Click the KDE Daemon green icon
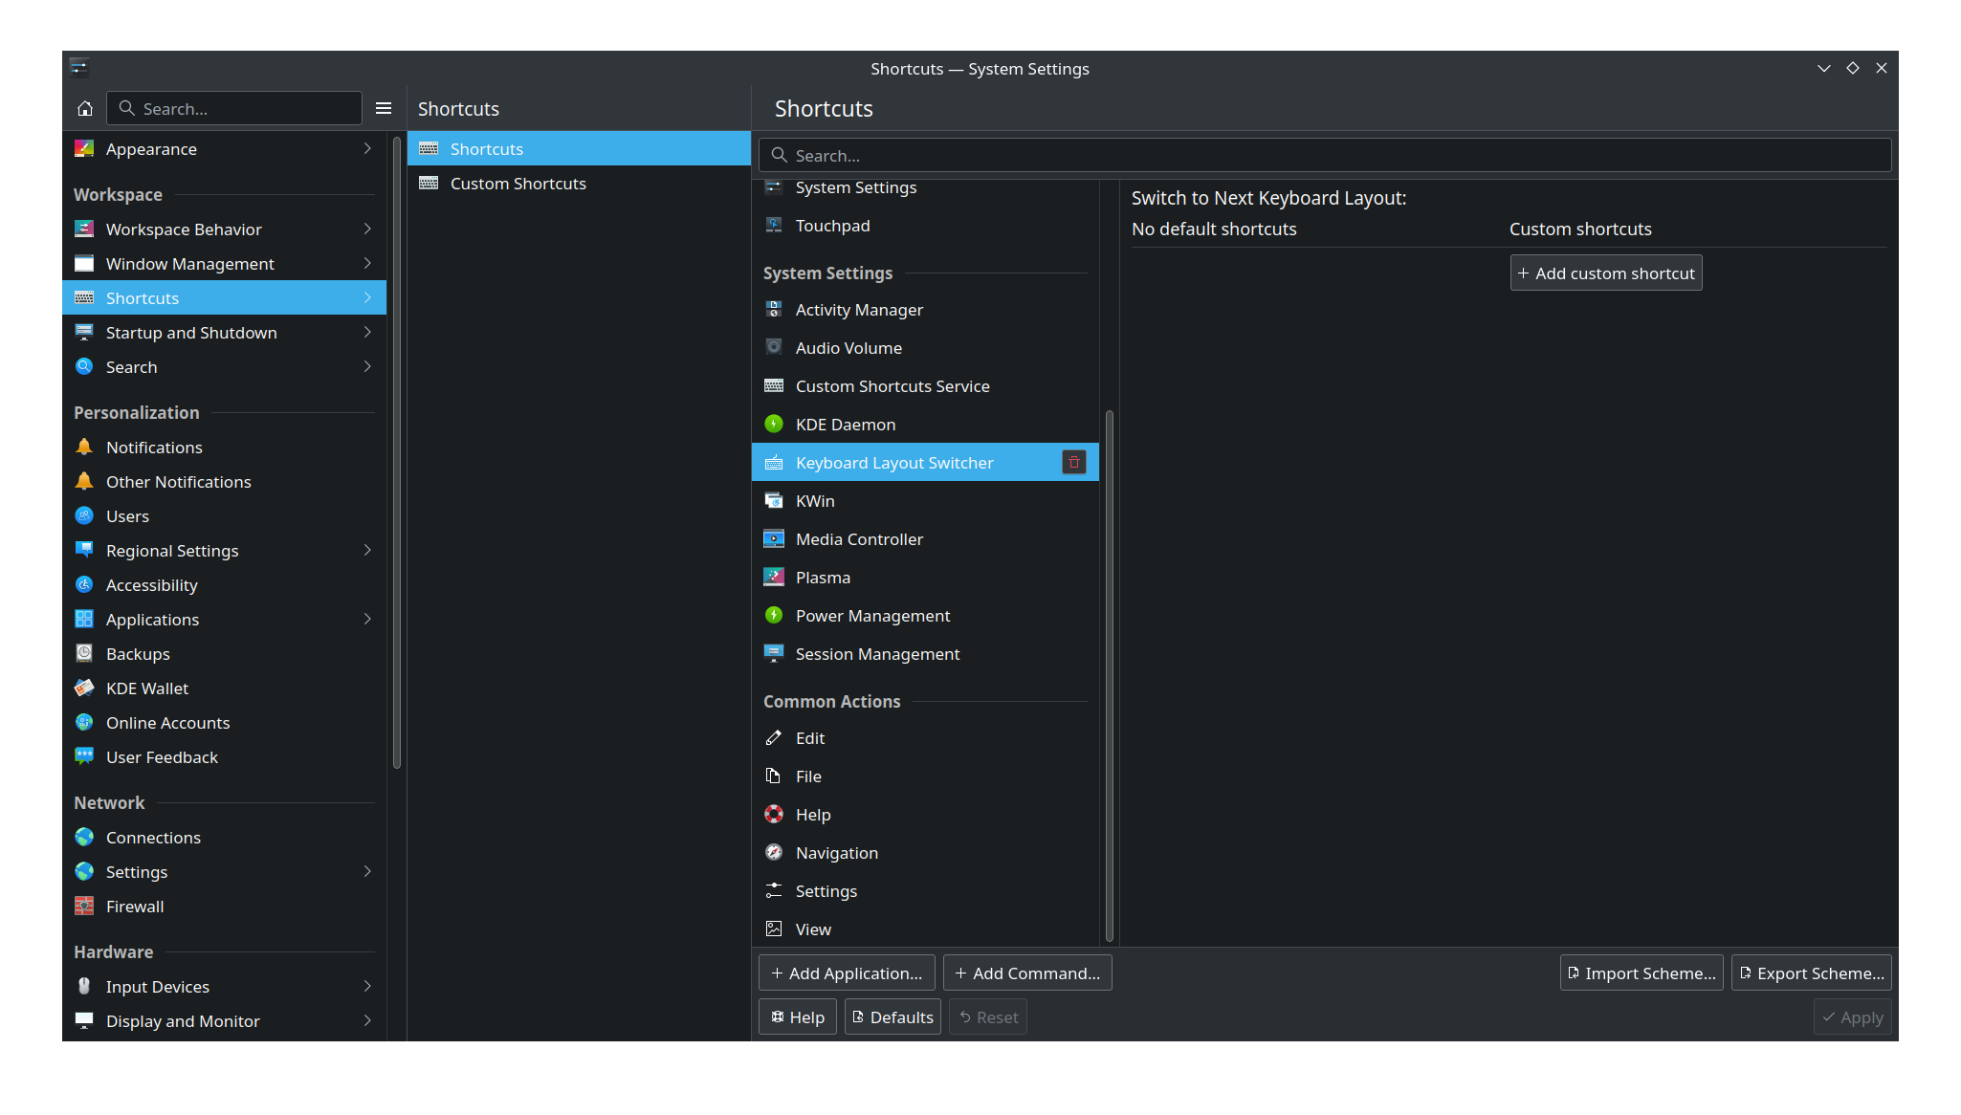Image resolution: width=1961 pixels, height=1115 pixels. 774,425
